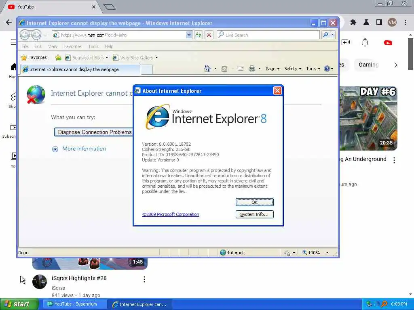The width and height of the screenshot is (414, 310).
Task: Close the YouTube tab in Supermium
Action: (x=94, y=7)
